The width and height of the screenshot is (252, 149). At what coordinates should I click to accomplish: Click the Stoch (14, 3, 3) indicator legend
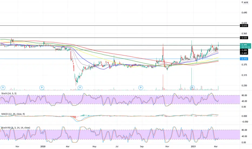[9, 93]
